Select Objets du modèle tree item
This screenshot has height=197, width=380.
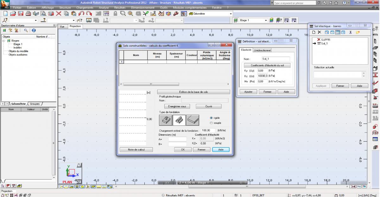[18, 51]
